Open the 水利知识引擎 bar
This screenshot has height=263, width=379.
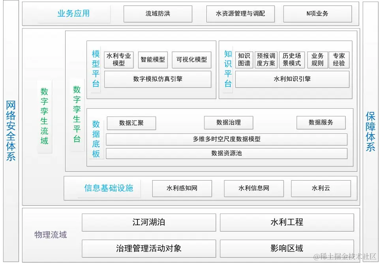pyautogui.click(x=292, y=79)
